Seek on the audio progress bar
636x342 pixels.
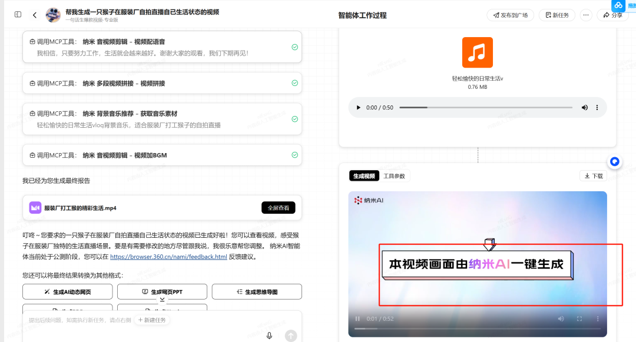pyautogui.click(x=485, y=107)
